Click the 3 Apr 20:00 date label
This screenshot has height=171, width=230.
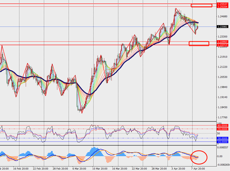(x=178, y=169)
